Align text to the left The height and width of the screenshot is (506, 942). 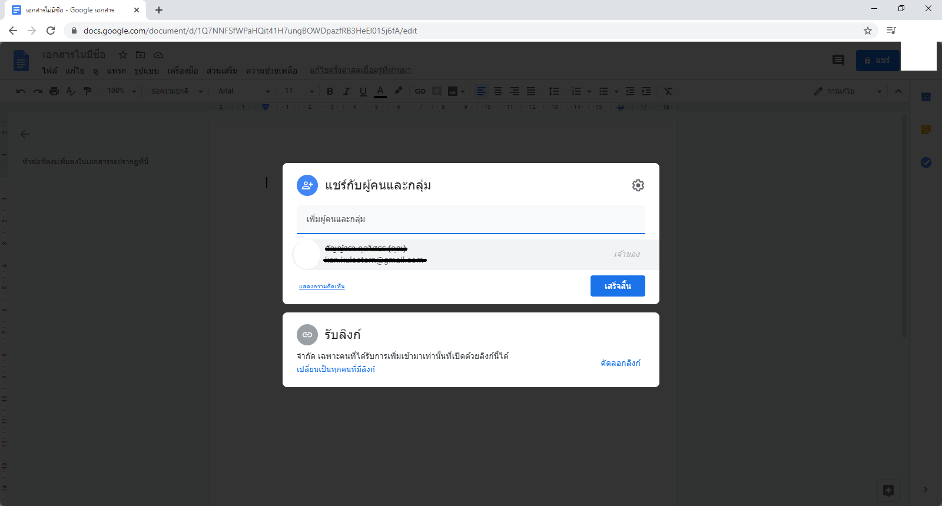point(482,91)
